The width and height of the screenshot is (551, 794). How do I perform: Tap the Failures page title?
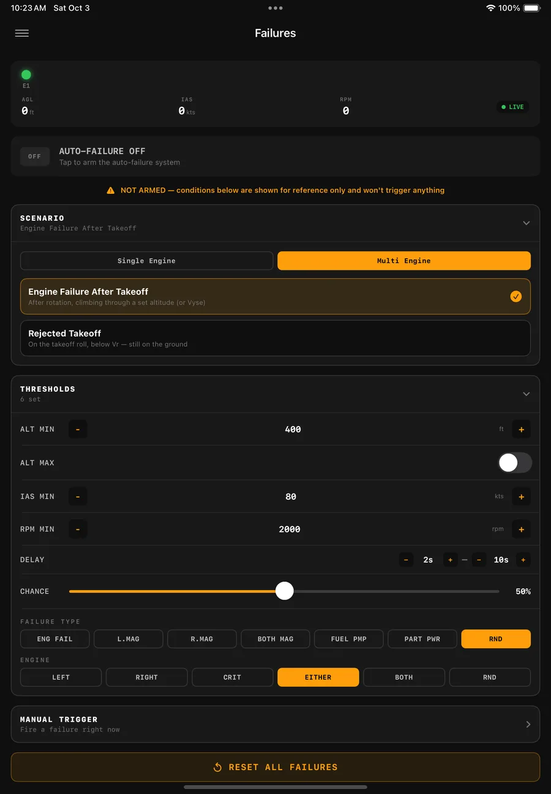click(275, 33)
